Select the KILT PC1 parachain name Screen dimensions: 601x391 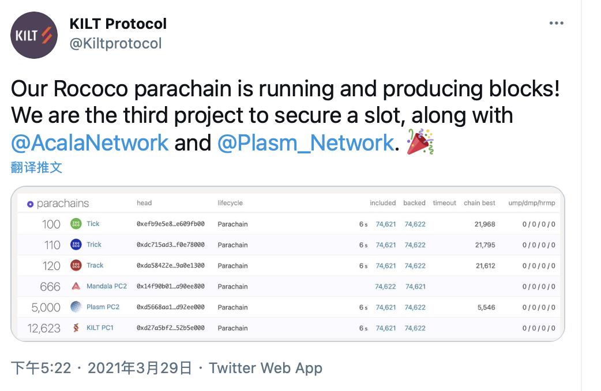point(100,328)
